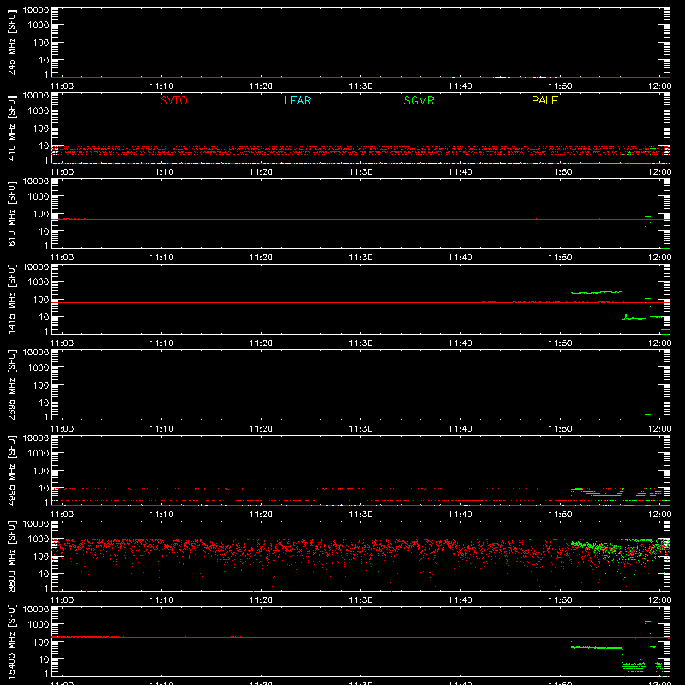Image resolution: width=685 pixels, height=685 pixels.
Task: Click the 1 tick of 2695 MHz panel
Action: [x=46, y=417]
